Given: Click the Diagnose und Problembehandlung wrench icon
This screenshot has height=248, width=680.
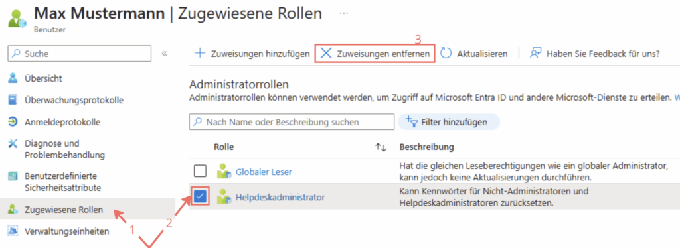Looking at the screenshot, I should 13,144.
